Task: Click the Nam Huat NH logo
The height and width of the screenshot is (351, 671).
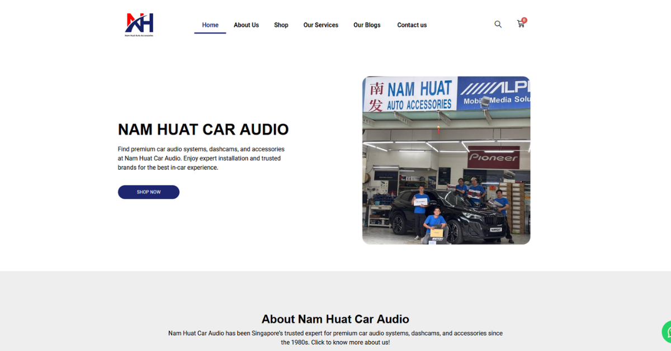Action: point(139,25)
